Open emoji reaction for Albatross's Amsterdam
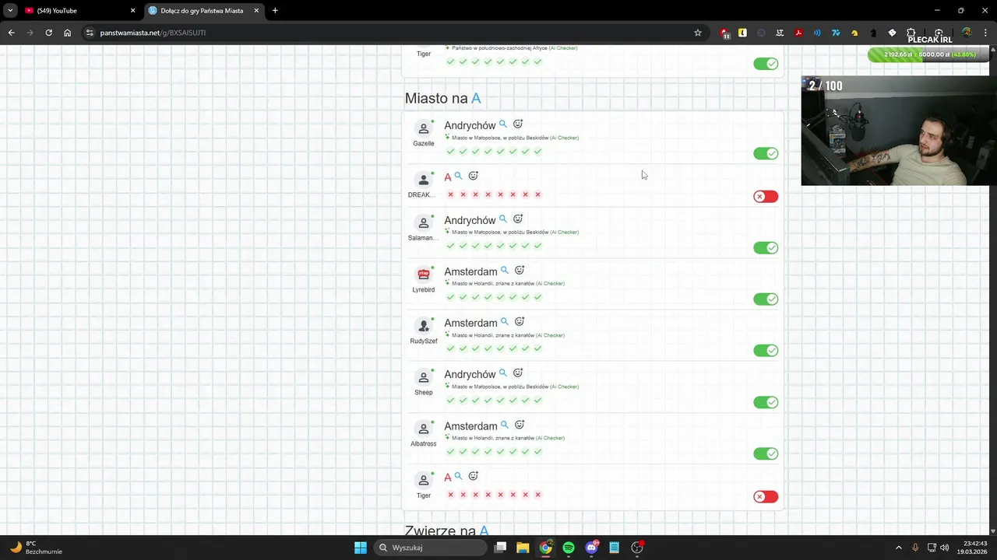Image resolution: width=997 pixels, height=560 pixels. point(520,425)
